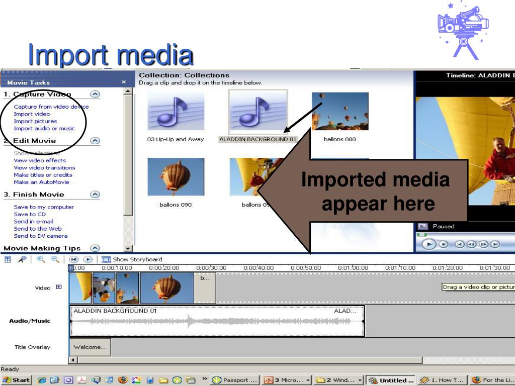Collapse the Capture Video task section
The width and height of the screenshot is (515, 386).
click(95, 94)
